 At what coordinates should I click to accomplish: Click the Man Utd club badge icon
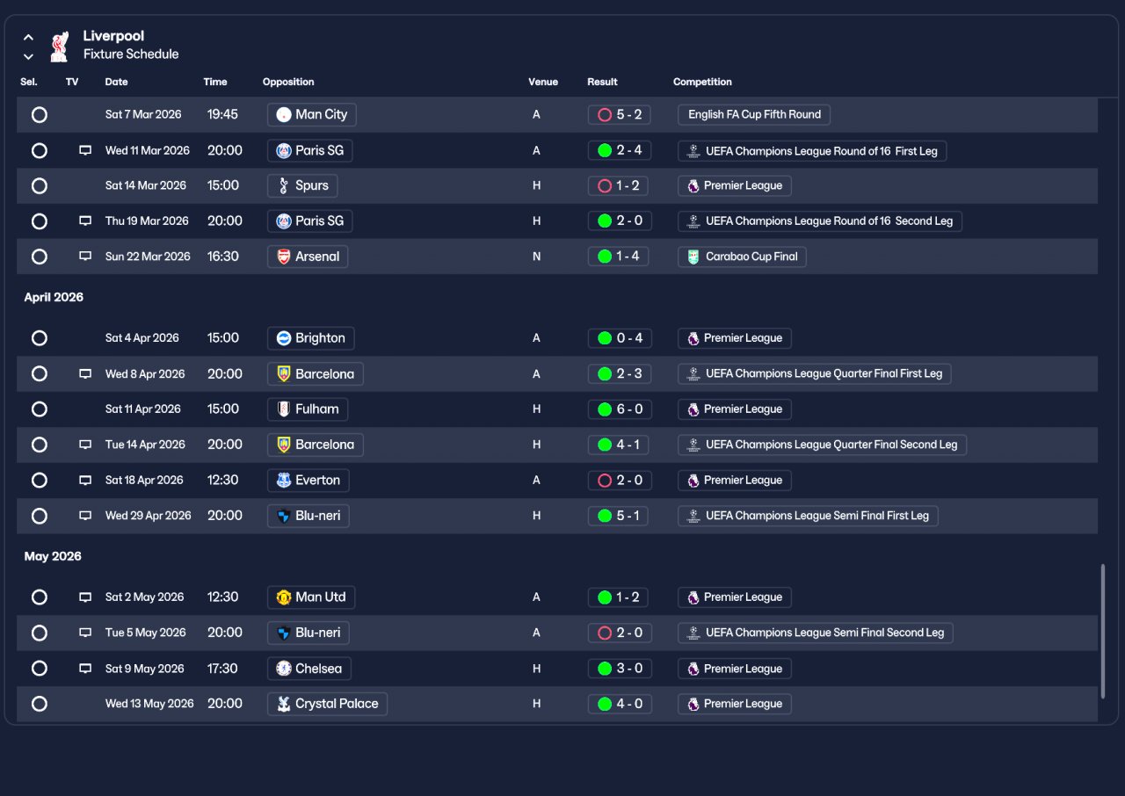click(283, 597)
